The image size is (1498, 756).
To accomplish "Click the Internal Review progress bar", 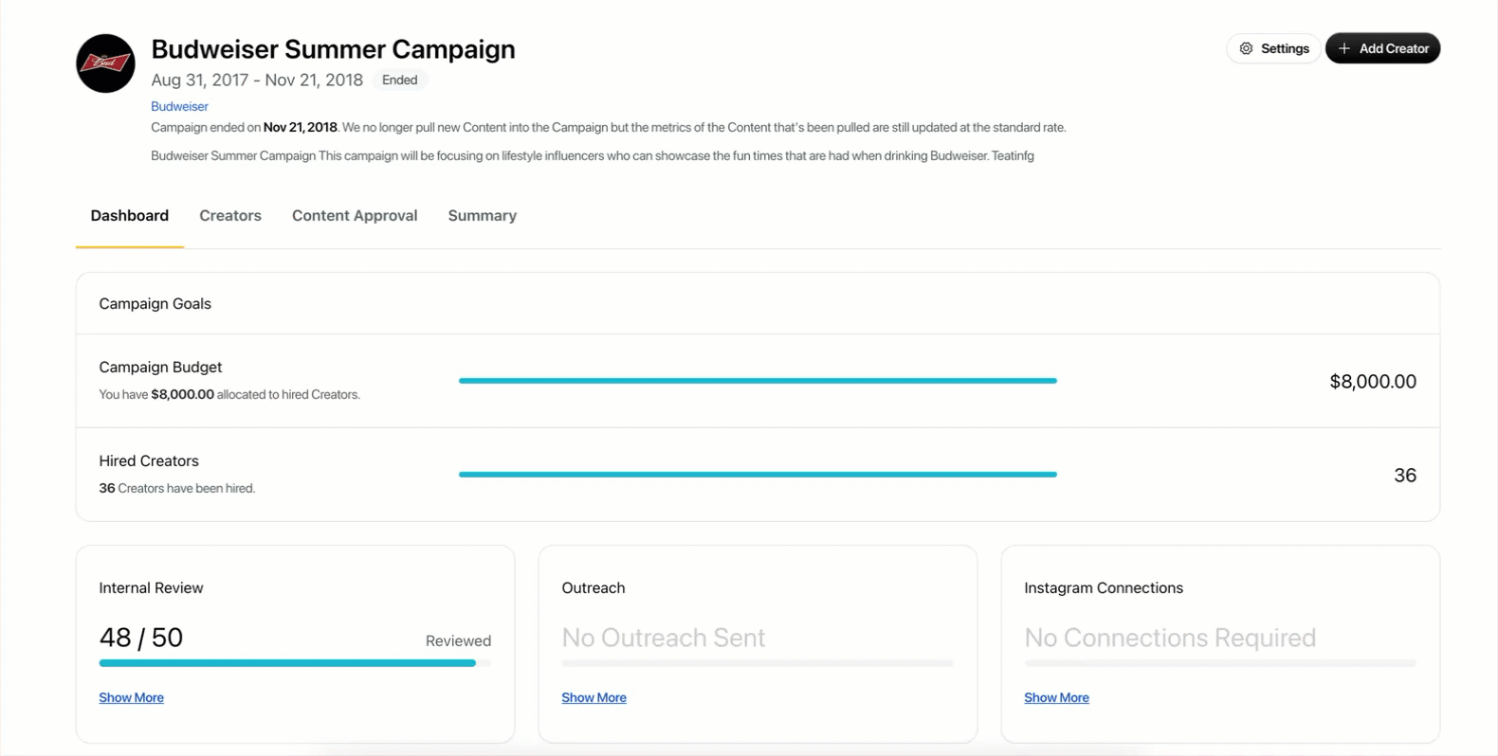I will [x=295, y=663].
